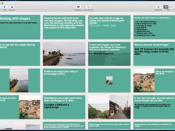175x131 pixels.
Task: Click the Show Preview toolbar icon
Action: tap(88, 7)
